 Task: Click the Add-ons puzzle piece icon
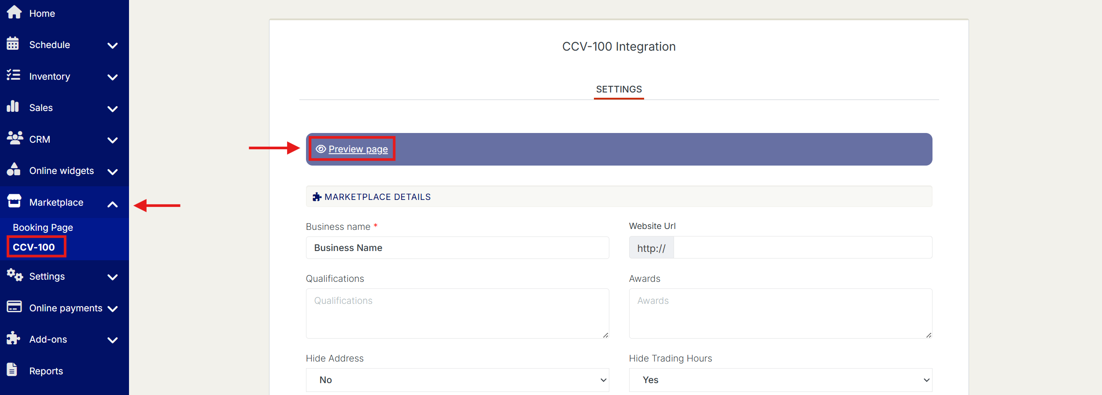13,338
